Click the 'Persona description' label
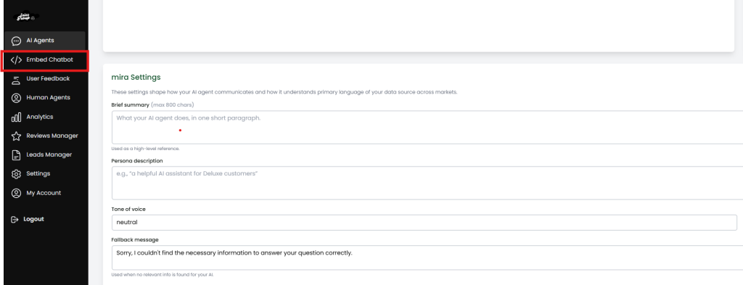The height and width of the screenshot is (285, 743). pyautogui.click(x=137, y=161)
